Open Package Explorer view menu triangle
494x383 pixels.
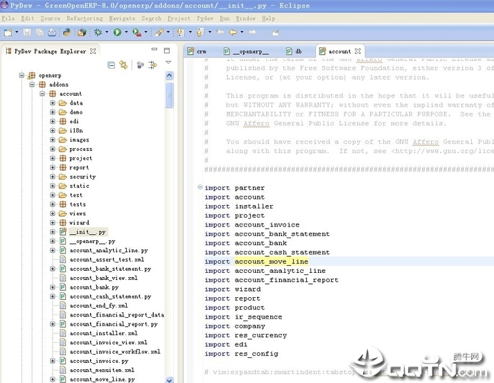coord(168,62)
